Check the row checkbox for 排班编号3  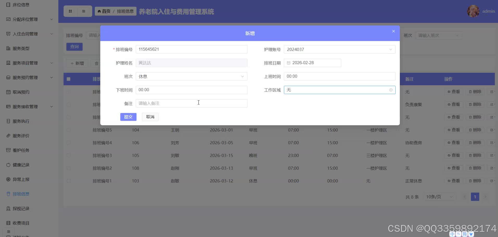tap(69, 155)
